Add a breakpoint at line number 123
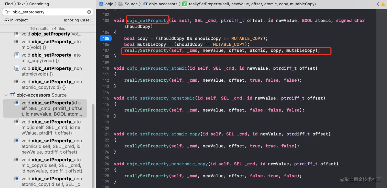 click(x=106, y=146)
